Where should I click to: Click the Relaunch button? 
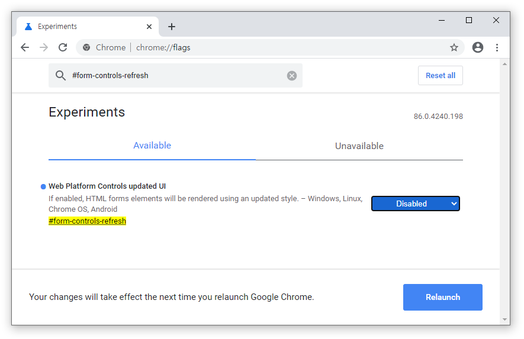pos(442,297)
